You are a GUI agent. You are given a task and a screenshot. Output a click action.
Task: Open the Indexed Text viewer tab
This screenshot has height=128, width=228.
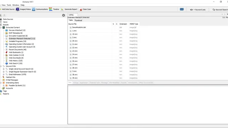pyautogui.click(x=94, y=83)
